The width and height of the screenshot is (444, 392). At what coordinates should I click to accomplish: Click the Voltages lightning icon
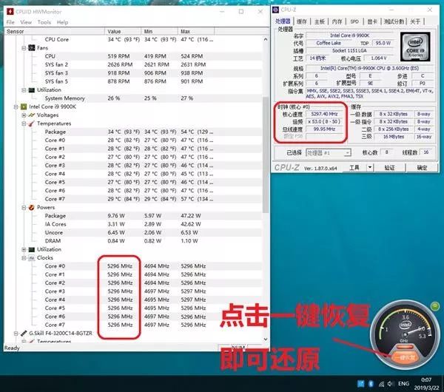(32, 115)
